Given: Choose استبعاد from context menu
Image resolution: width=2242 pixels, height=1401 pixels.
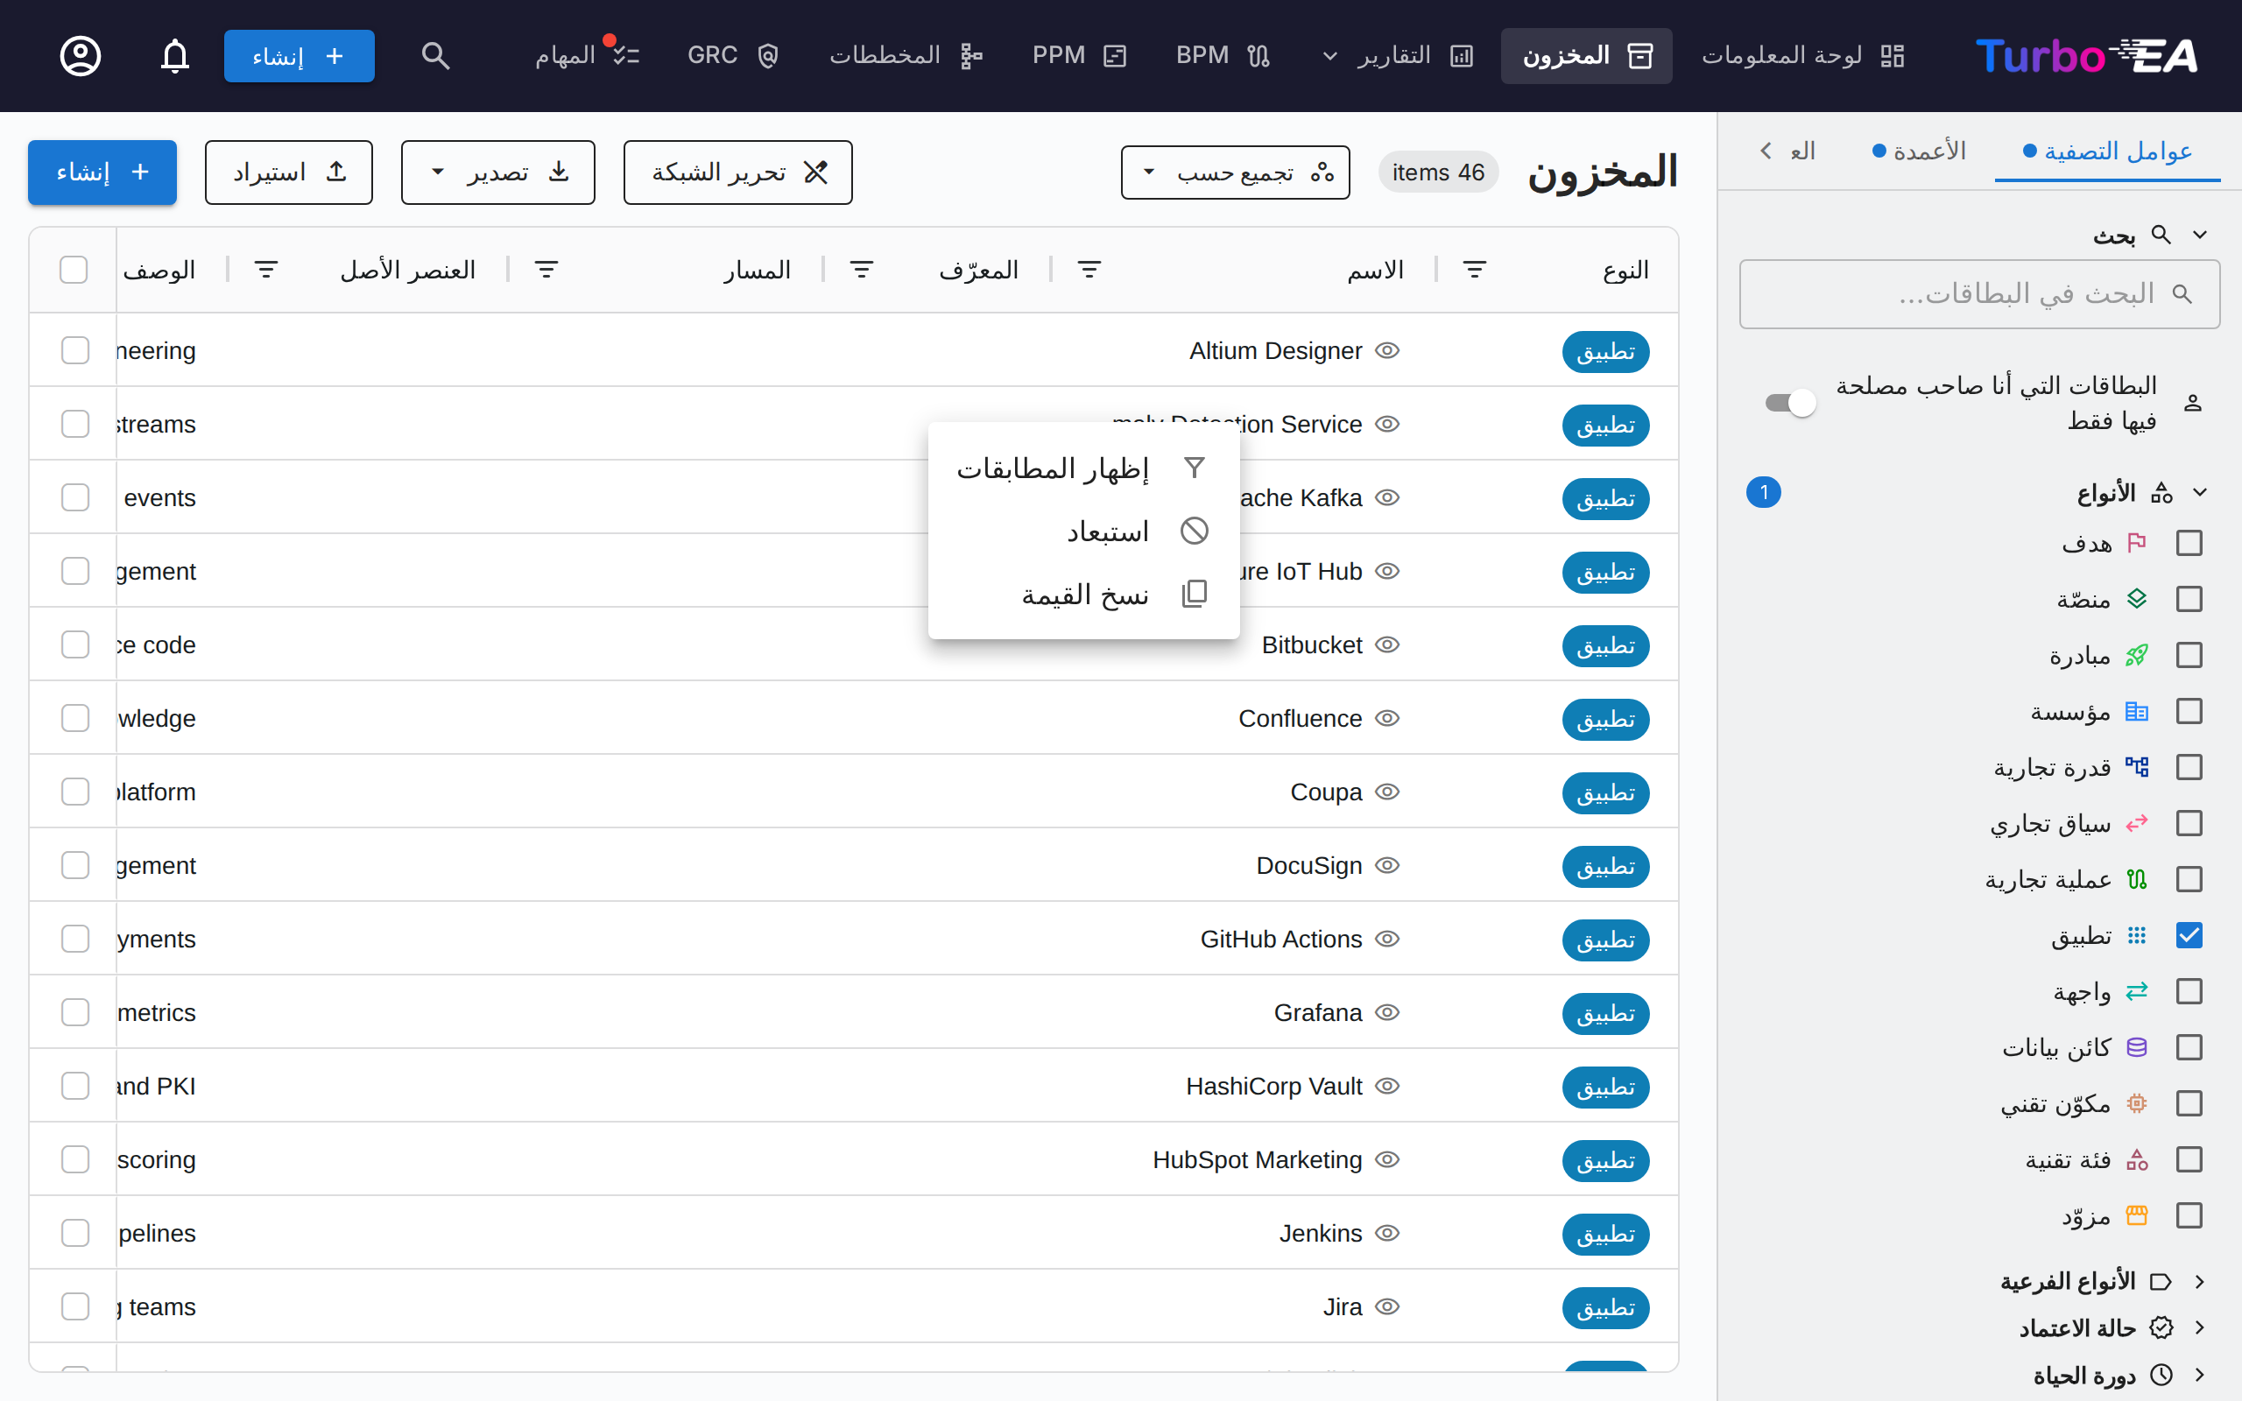Looking at the screenshot, I should (x=1083, y=531).
